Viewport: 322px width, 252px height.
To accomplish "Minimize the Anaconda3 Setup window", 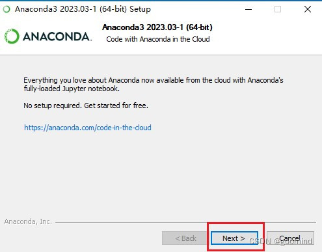I will pyautogui.click(x=248, y=9).
